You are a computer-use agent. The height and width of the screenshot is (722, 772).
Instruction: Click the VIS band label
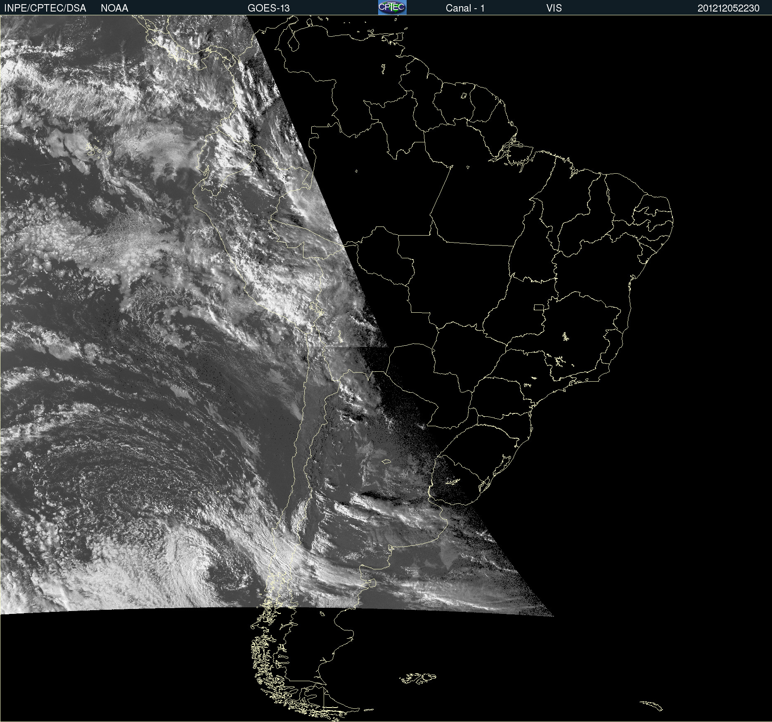[554, 8]
